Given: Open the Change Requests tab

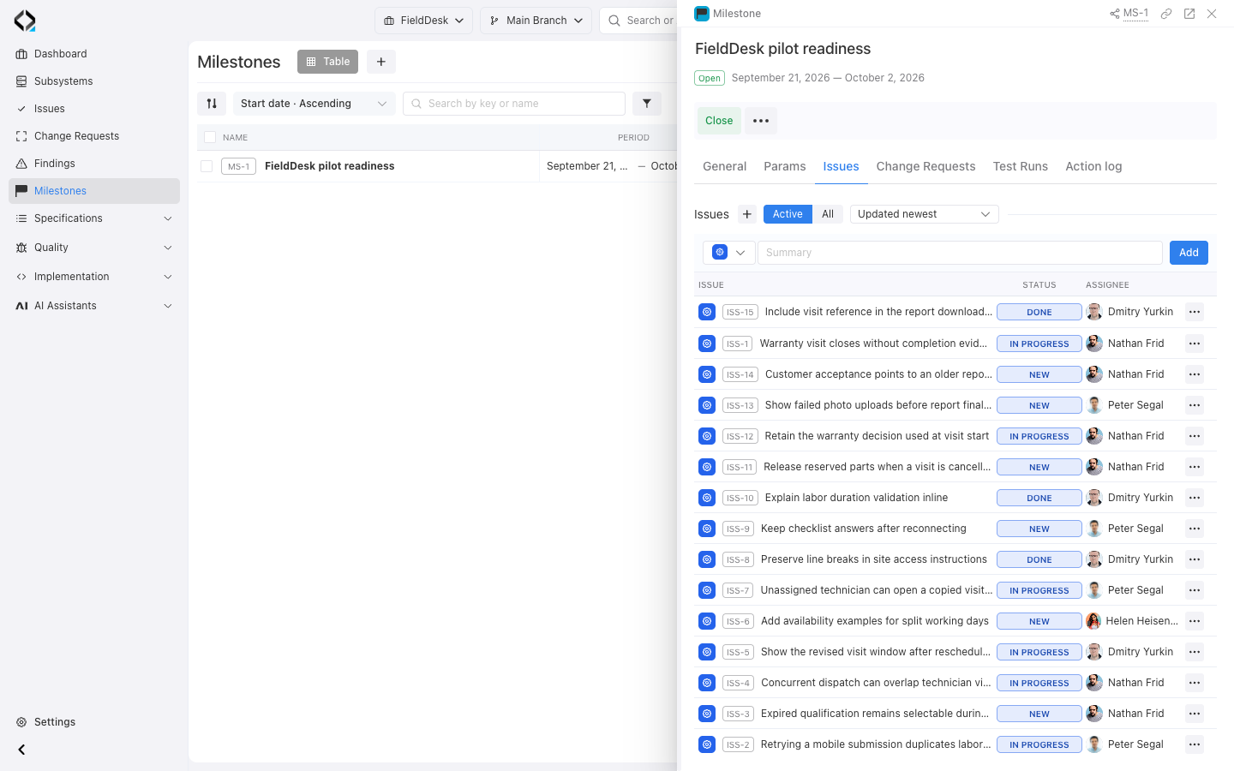Looking at the screenshot, I should [926, 166].
